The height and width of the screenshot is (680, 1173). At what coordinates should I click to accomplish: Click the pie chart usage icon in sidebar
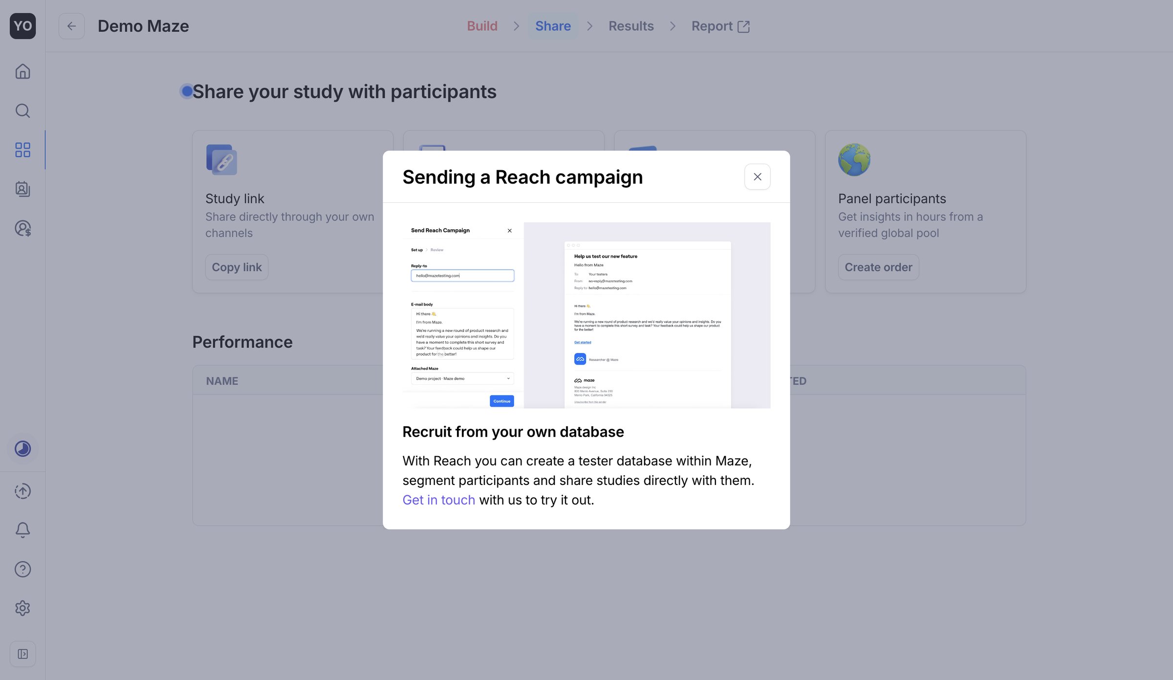pos(22,448)
